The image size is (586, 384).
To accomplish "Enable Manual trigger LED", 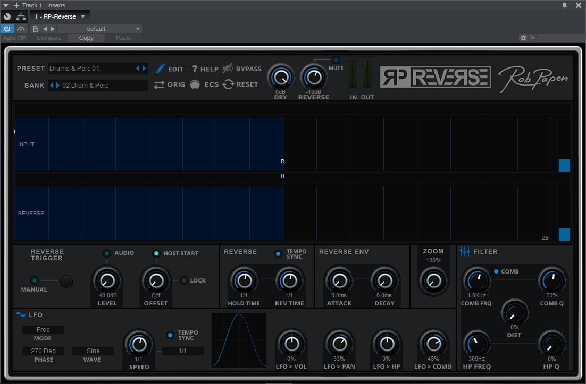I will tap(35, 280).
